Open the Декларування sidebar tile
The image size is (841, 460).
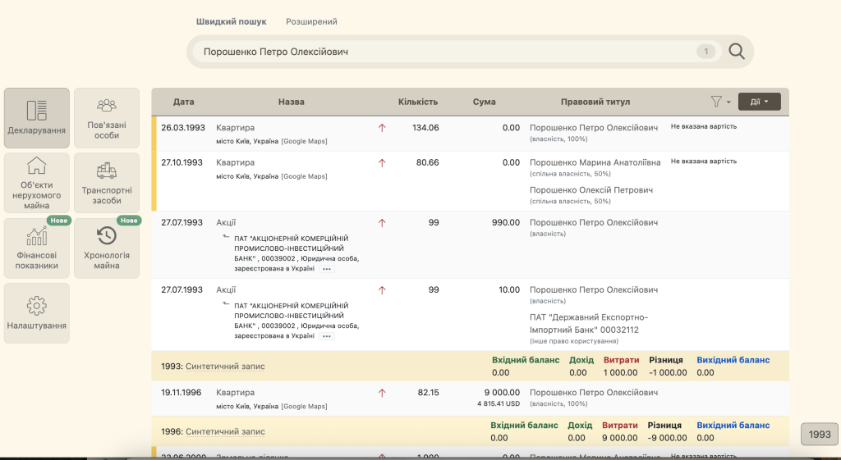pos(36,118)
